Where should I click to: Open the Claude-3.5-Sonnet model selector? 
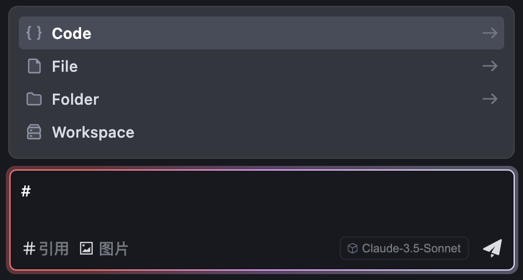404,248
